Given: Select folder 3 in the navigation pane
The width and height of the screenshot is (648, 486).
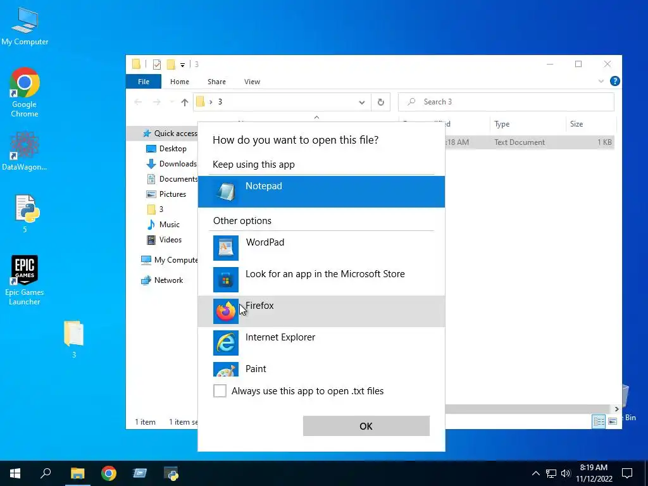Looking at the screenshot, I should pyautogui.click(x=156, y=209).
